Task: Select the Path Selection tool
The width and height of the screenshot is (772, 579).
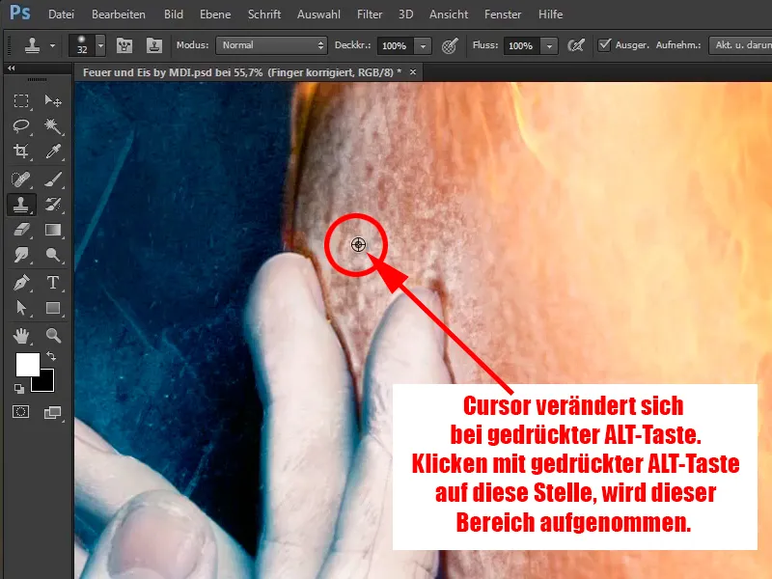Action: pyautogui.click(x=20, y=308)
